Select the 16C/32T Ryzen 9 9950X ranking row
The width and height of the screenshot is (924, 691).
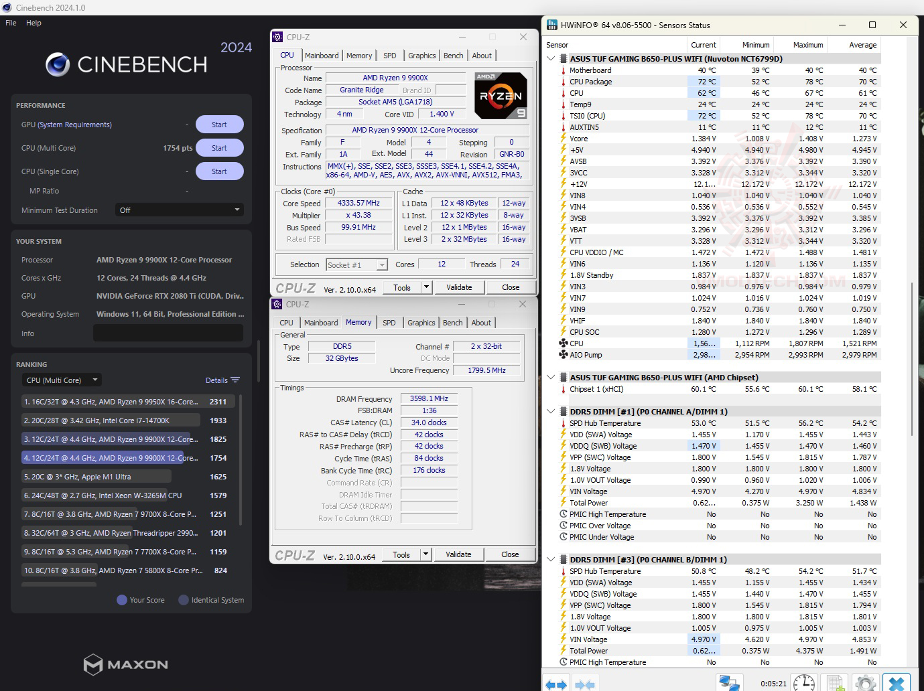click(x=127, y=402)
